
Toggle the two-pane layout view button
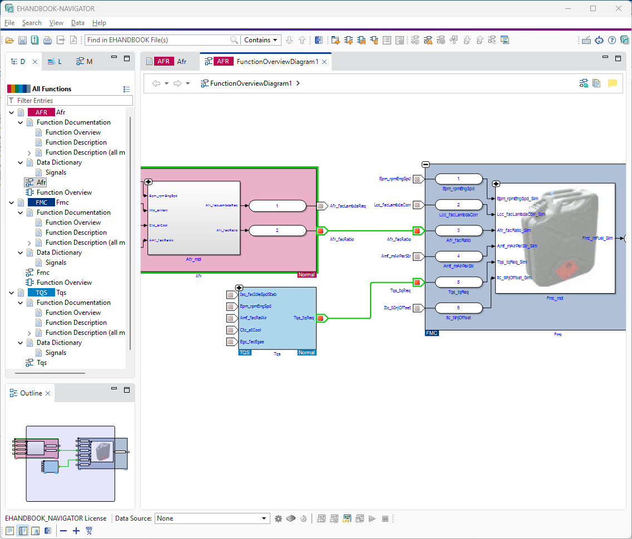pos(23,531)
